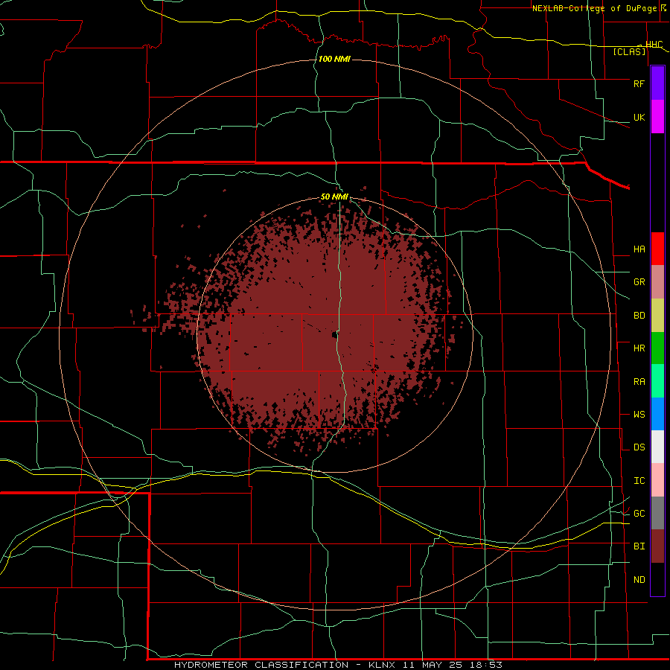This screenshot has width=670, height=670.
Task: Select the white DS dry snow swatch
Action: [657, 447]
